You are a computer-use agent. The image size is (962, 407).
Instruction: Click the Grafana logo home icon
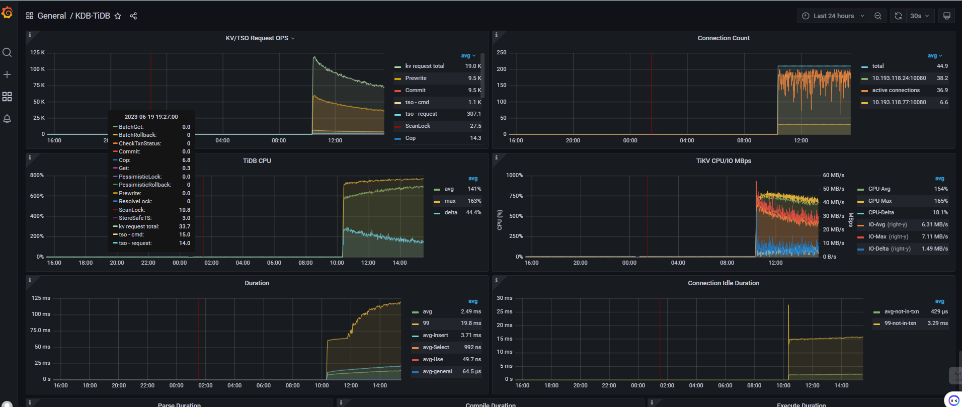(7, 13)
